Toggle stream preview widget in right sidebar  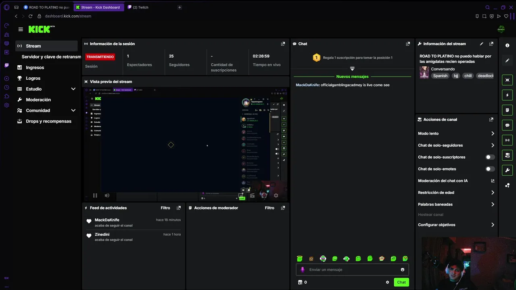tap(508, 80)
